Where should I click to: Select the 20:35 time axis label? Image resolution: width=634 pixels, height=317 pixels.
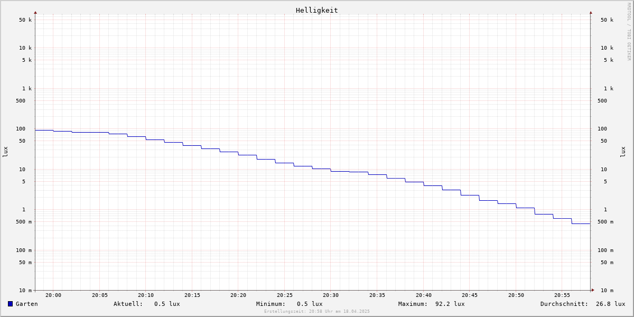(377, 295)
